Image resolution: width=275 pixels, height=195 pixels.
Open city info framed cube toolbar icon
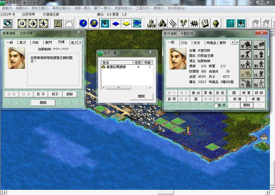point(33,23)
